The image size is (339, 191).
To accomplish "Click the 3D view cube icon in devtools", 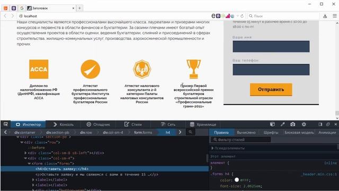I will pyautogui.click(x=272, y=124).
